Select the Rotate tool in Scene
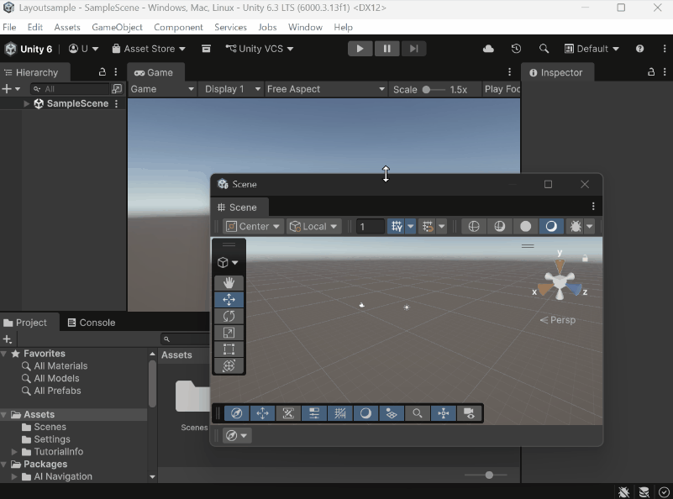 [229, 317]
